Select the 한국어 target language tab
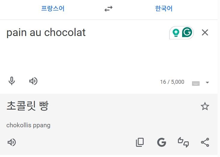The image size is (220, 157). coord(164,8)
